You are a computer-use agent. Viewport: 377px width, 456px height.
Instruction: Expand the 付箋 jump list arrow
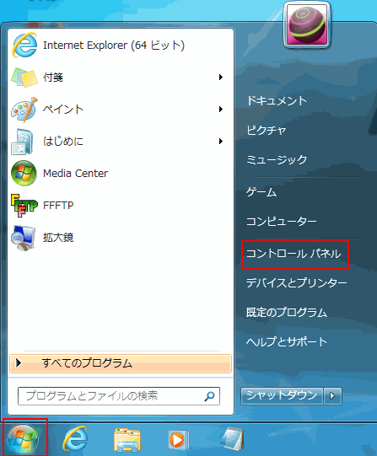pos(221,77)
